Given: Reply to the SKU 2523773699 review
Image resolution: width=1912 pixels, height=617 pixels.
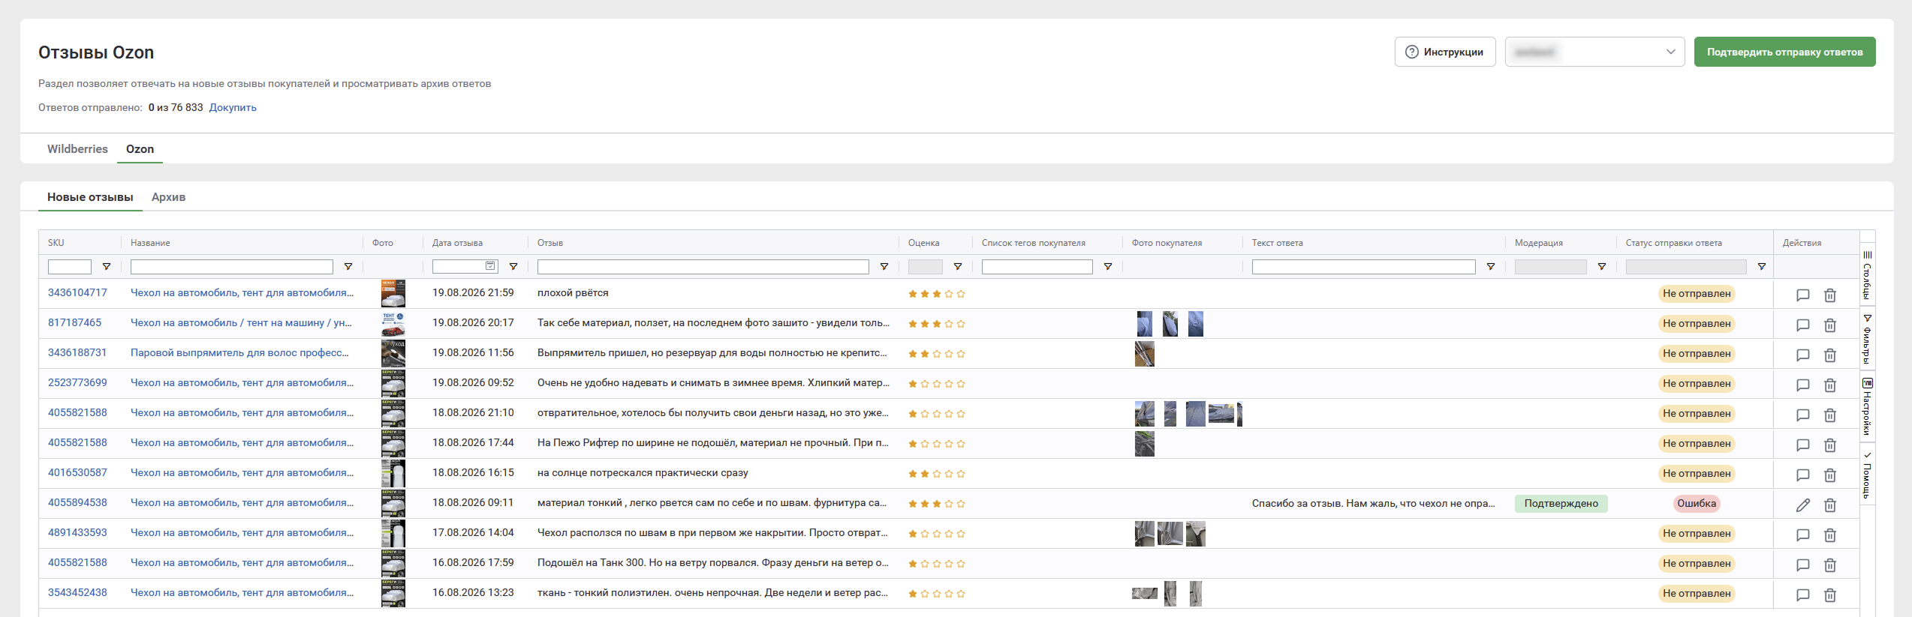Looking at the screenshot, I should pos(1802,385).
